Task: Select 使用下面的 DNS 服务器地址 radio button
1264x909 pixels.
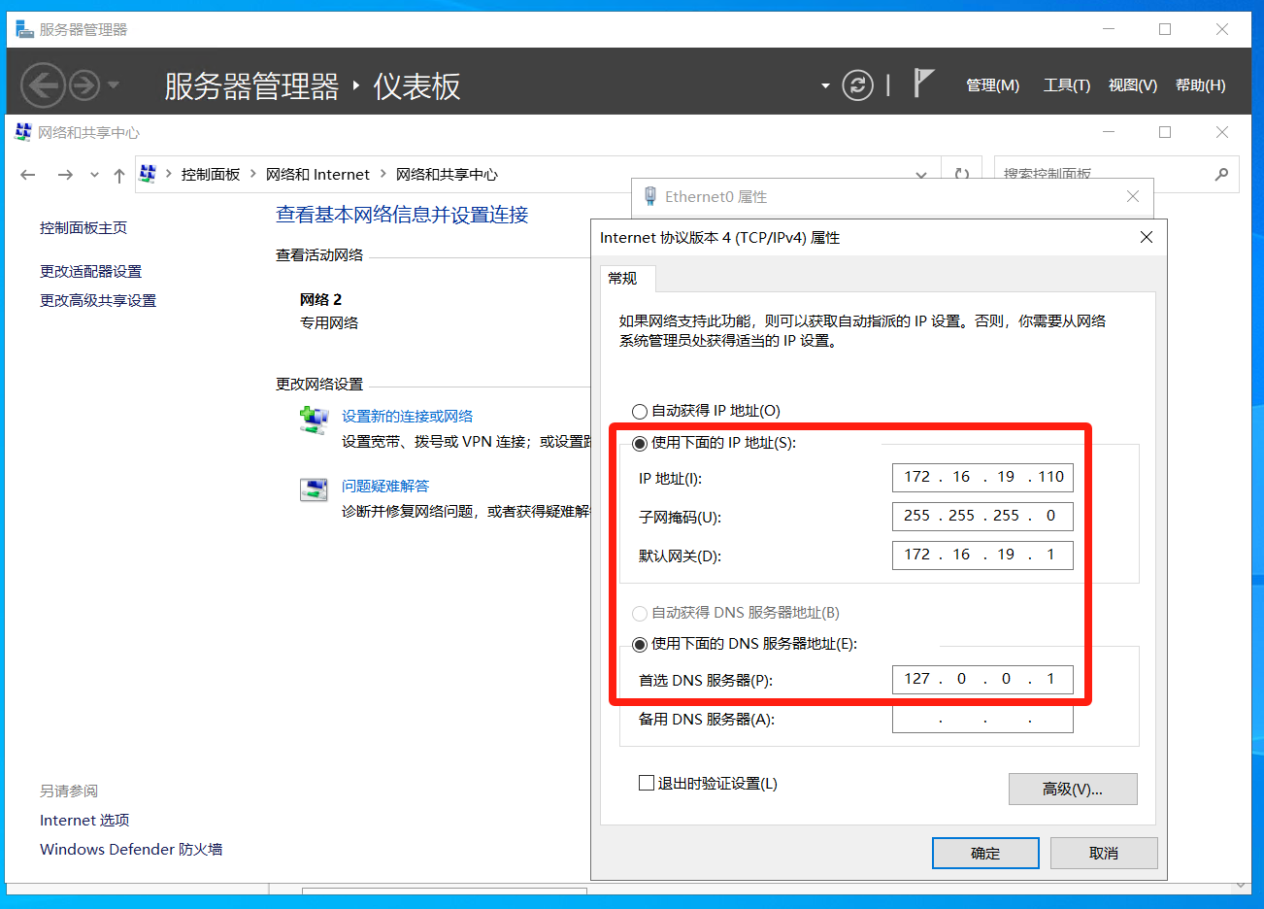Action: [x=640, y=645]
